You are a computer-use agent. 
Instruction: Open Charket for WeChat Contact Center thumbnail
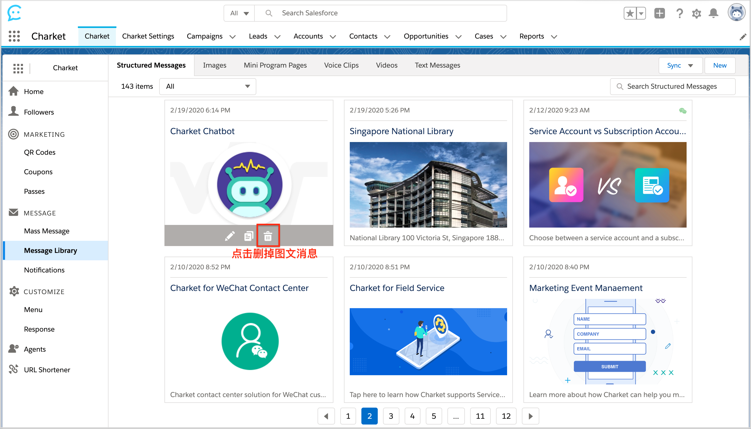(x=250, y=342)
